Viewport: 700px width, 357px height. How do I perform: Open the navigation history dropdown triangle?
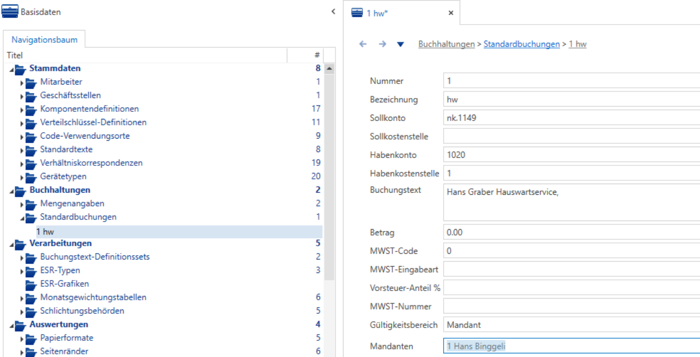[400, 44]
